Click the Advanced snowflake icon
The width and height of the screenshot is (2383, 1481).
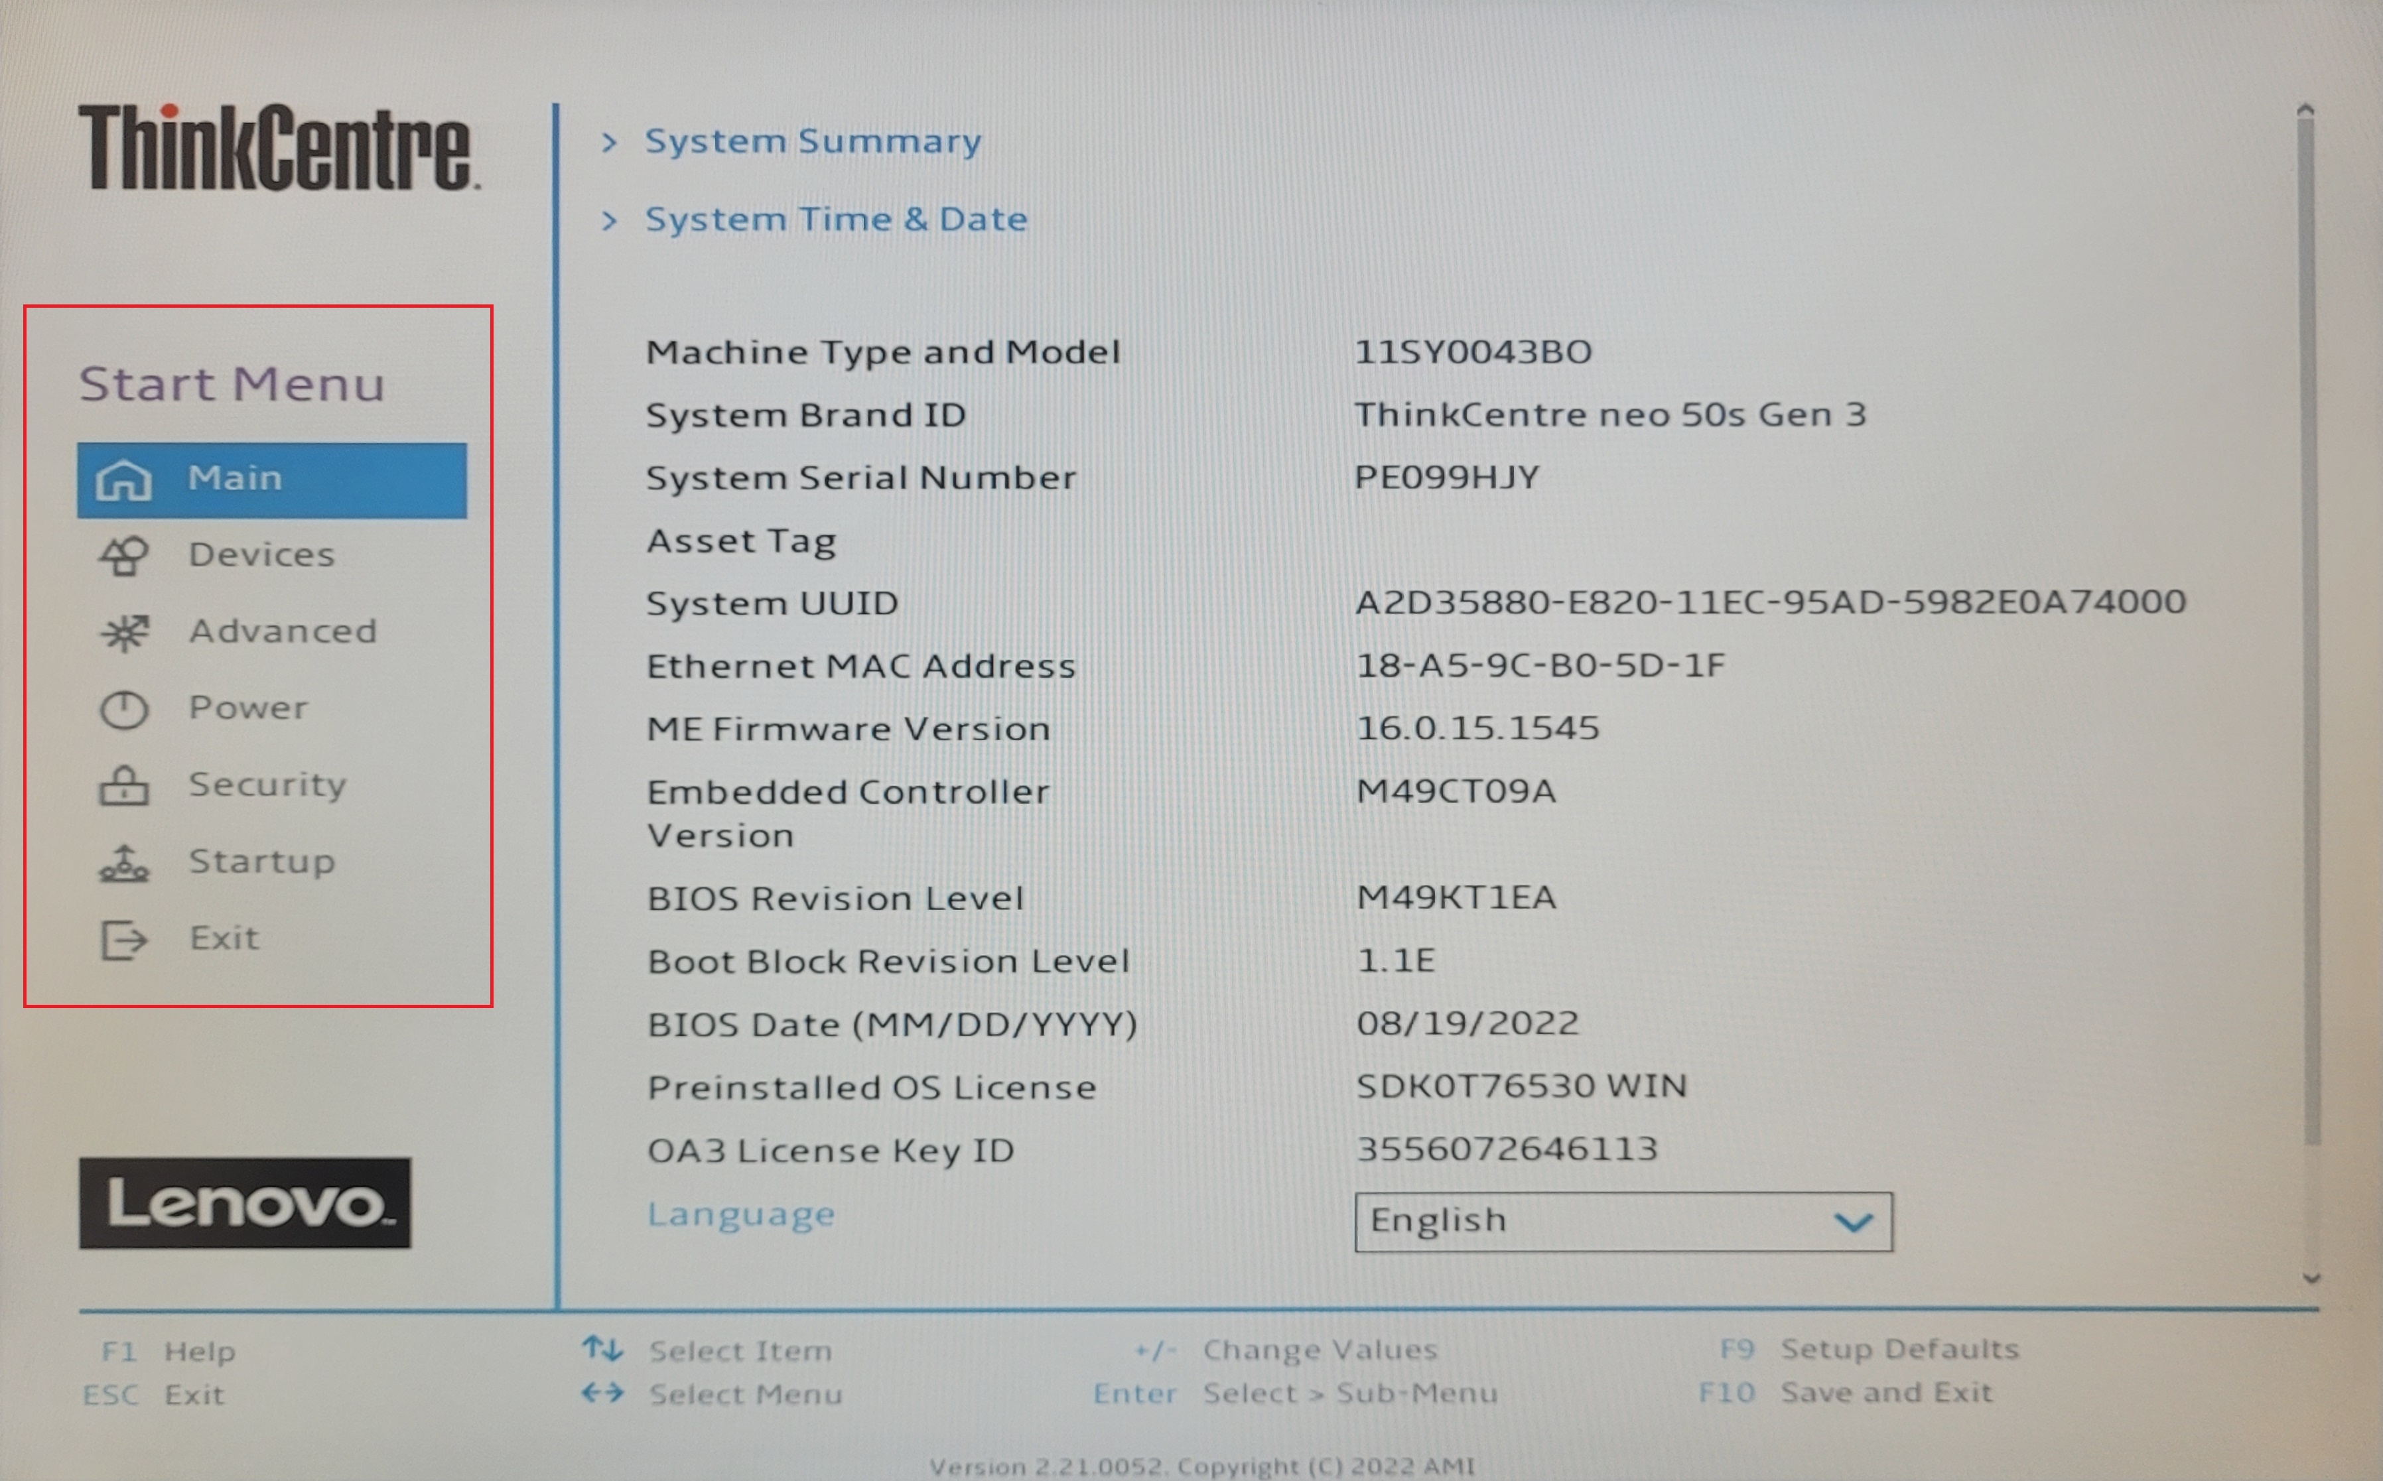[x=123, y=633]
